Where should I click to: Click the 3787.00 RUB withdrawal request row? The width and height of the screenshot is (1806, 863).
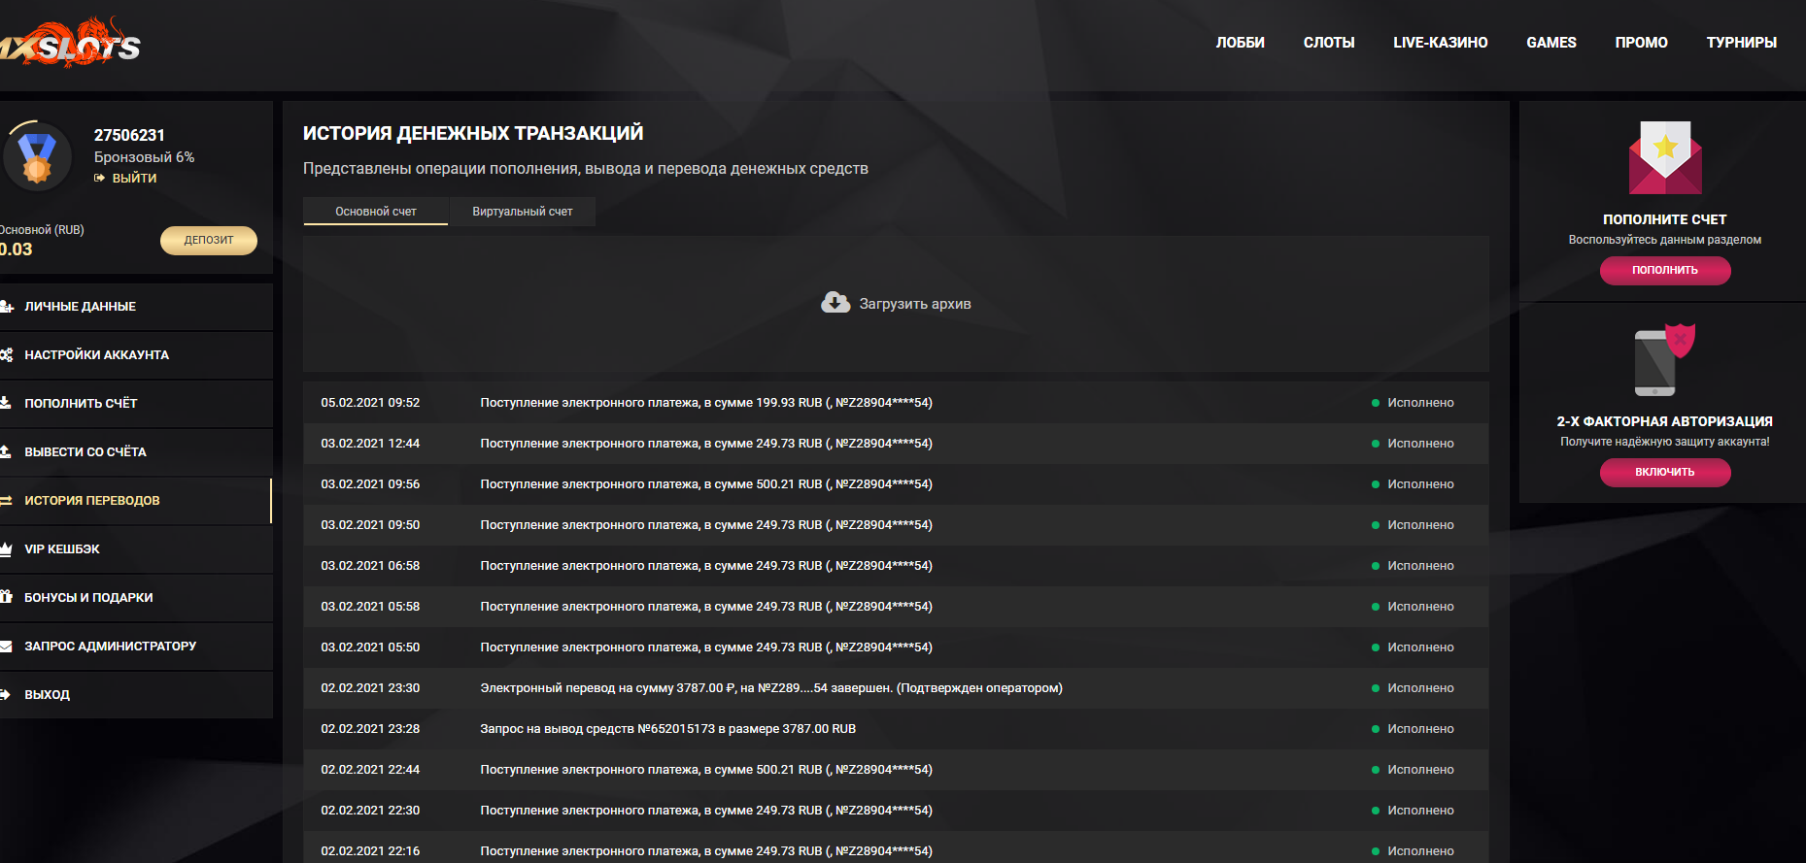[x=667, y=729]
